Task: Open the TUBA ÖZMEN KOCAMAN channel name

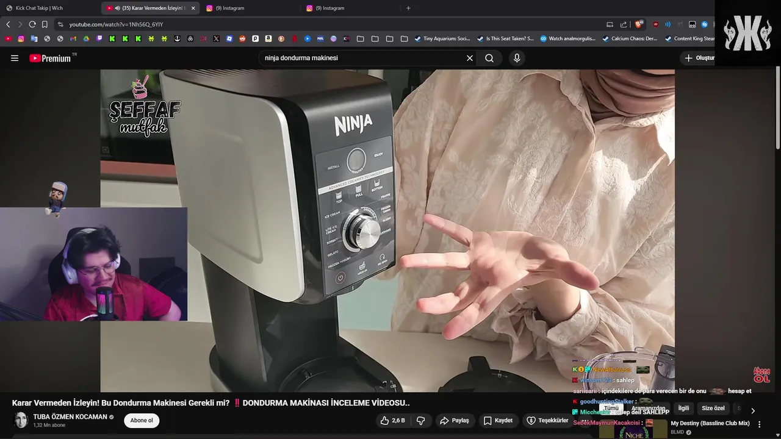Action: coord(70,417)
